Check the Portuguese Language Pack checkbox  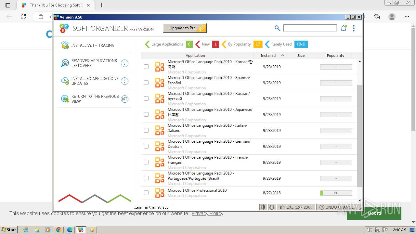click(x=146, y=178)
